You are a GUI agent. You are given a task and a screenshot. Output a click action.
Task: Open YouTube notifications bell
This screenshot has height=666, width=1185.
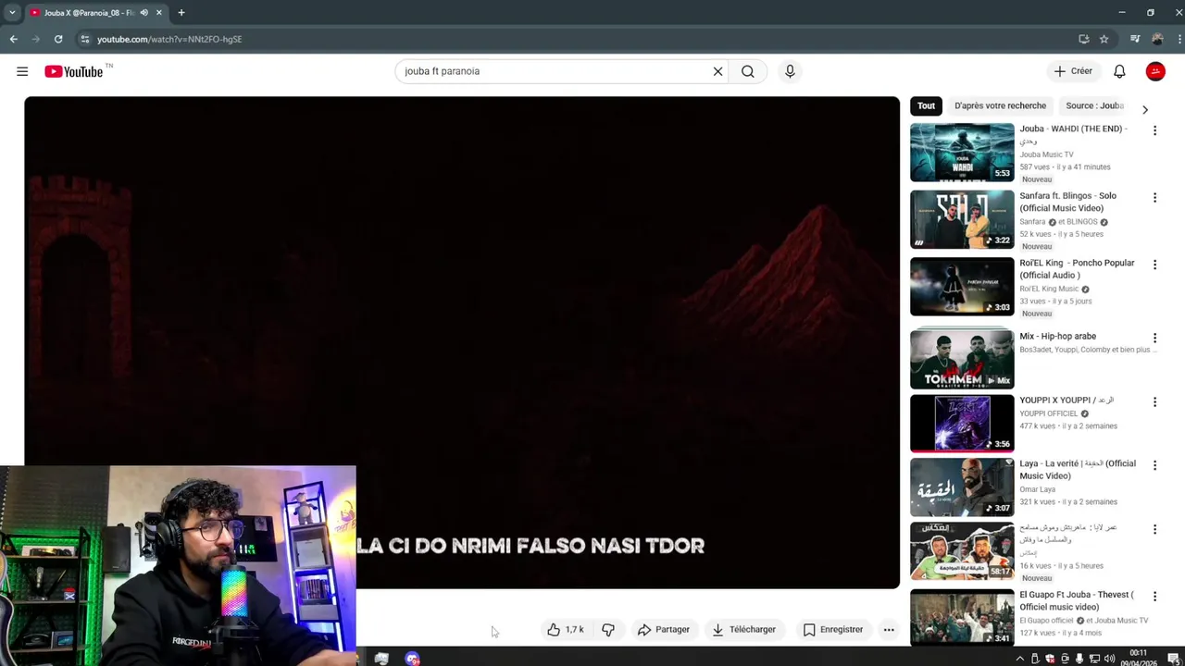(1119, 71)
